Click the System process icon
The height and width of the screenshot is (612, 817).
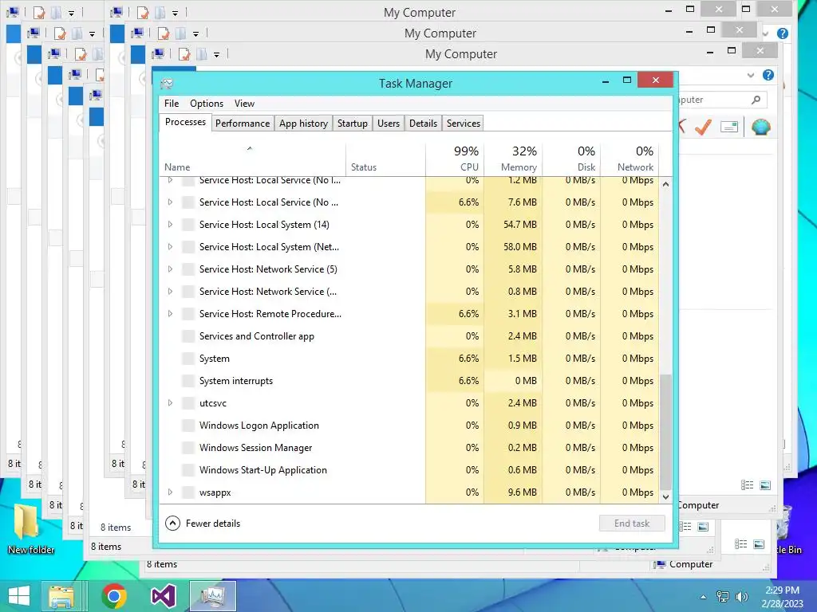click(188, 359)
